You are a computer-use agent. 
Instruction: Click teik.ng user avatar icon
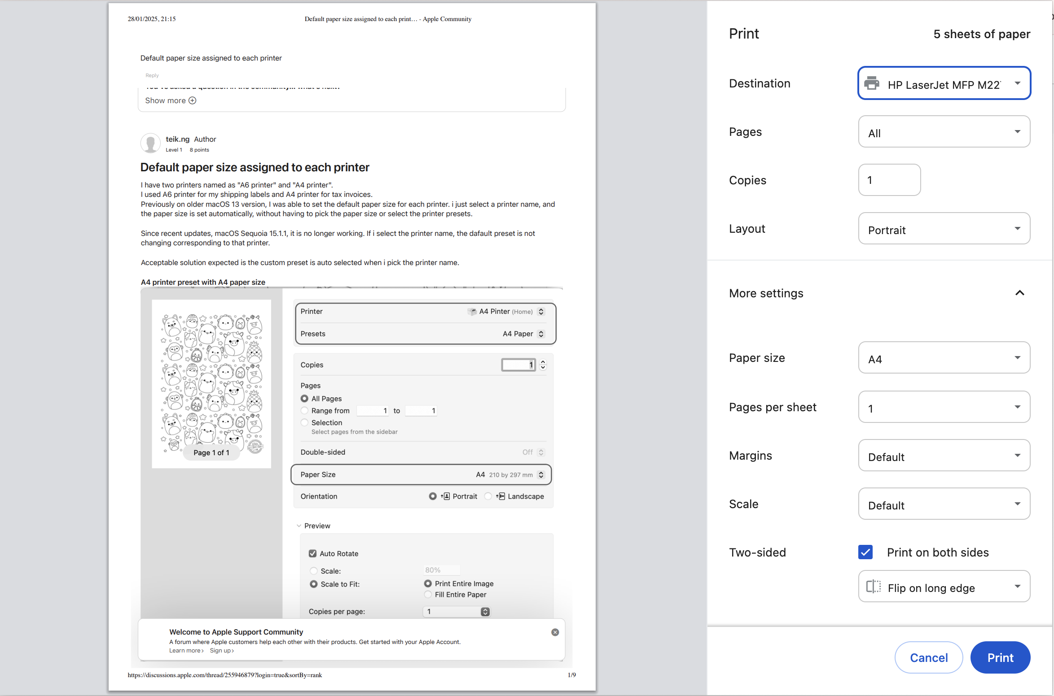click(150, 143)
